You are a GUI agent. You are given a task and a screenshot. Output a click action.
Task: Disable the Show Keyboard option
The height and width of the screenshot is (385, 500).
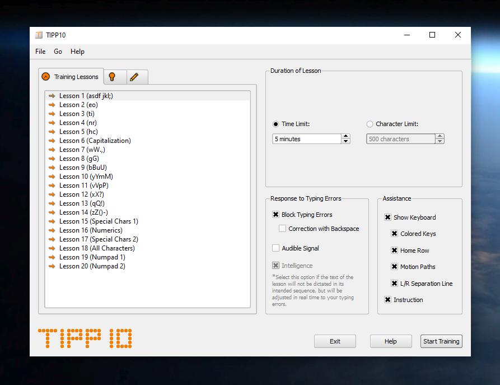tap(387, 217)
